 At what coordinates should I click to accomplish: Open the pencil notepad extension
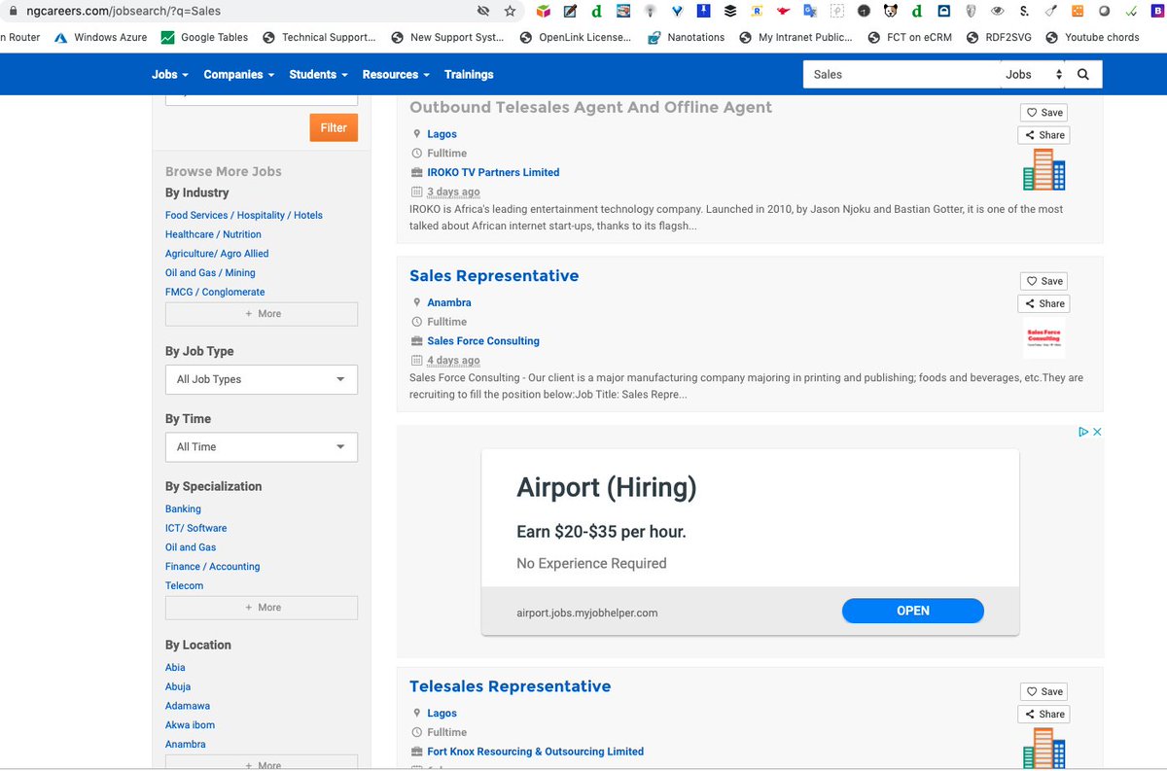coord(570,11)
